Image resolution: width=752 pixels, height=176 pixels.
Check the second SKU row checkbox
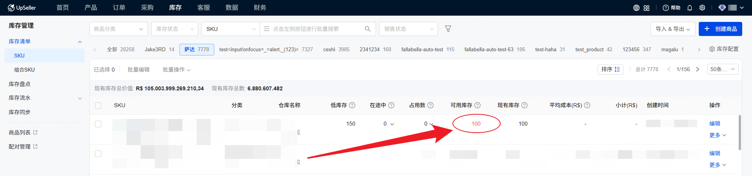98,154
